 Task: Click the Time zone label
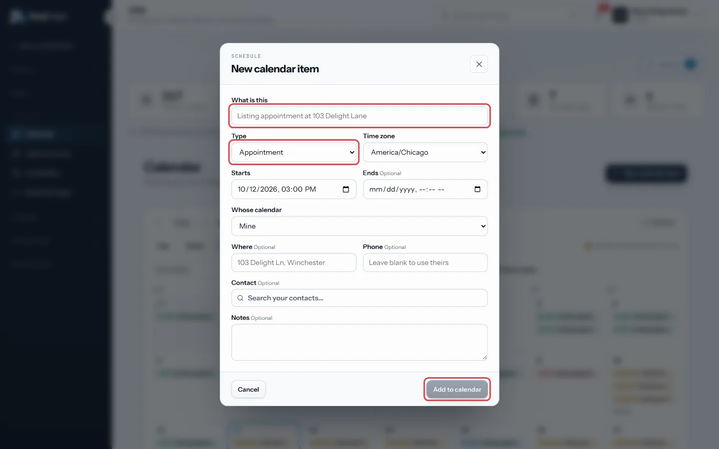(x=379, y=136)
